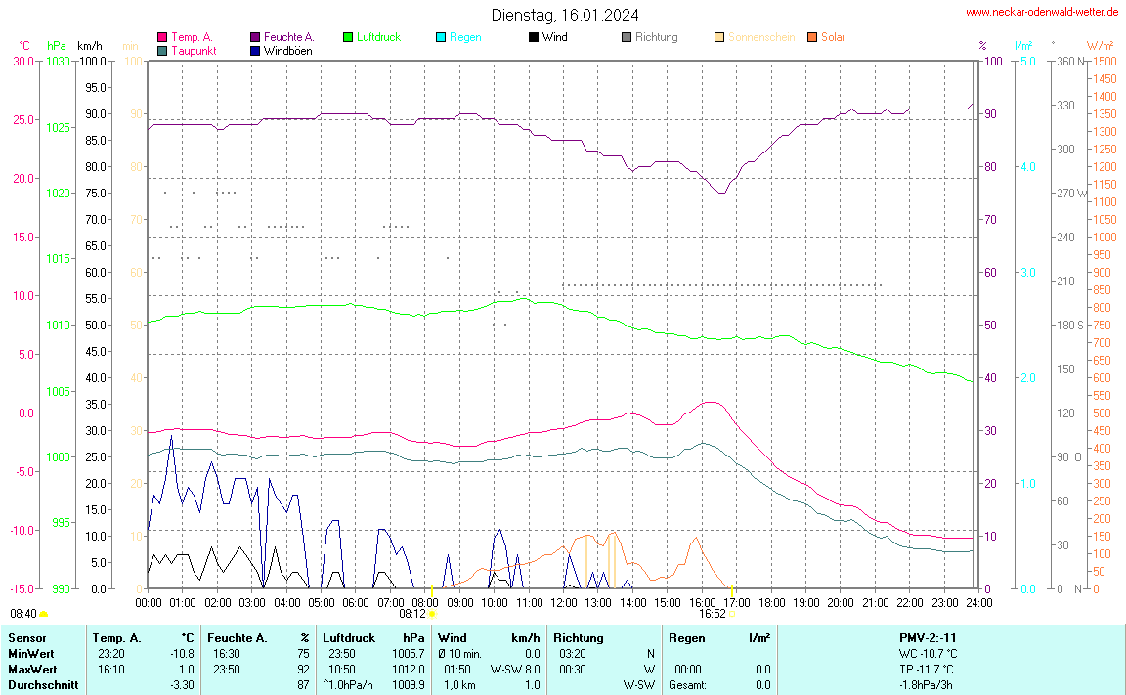Click the Luftdruck column header in table
Image resolution: width=1126 pixels, height=695 pixels.
349,638
